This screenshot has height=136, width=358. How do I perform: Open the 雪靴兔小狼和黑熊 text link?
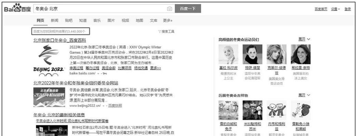(x=301, y=126)
